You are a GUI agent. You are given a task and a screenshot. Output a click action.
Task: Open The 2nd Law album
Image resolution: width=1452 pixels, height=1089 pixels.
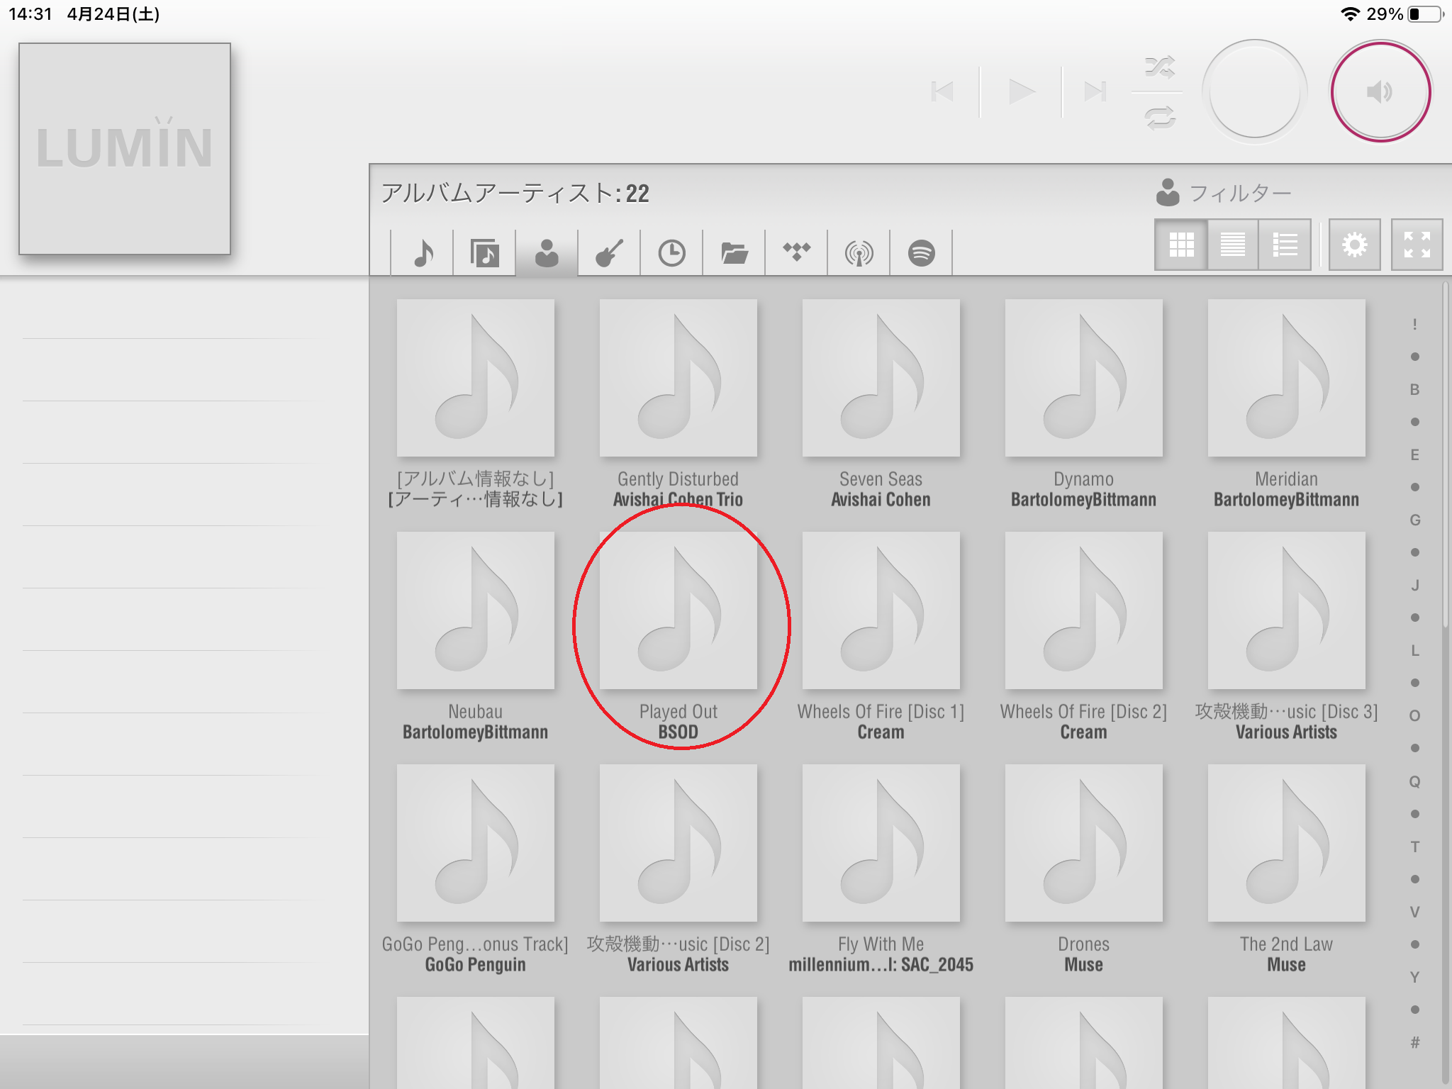coord(1287,843)
